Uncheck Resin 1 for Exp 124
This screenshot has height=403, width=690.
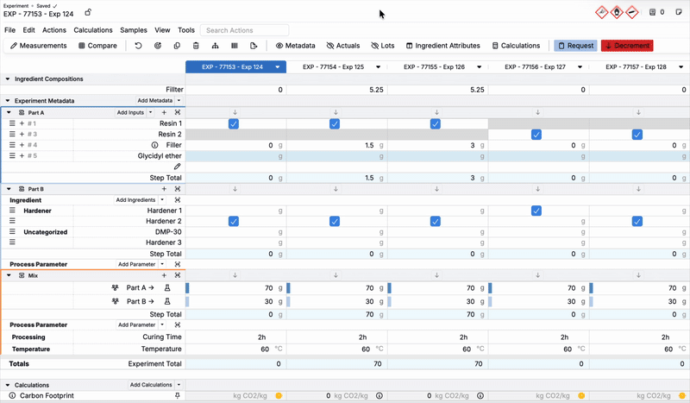point(234,124)
